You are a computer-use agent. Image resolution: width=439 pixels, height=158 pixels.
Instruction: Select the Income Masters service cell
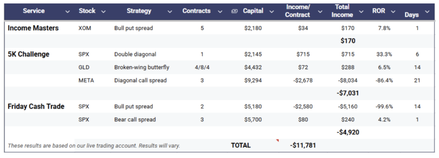(x=33, y=28)
